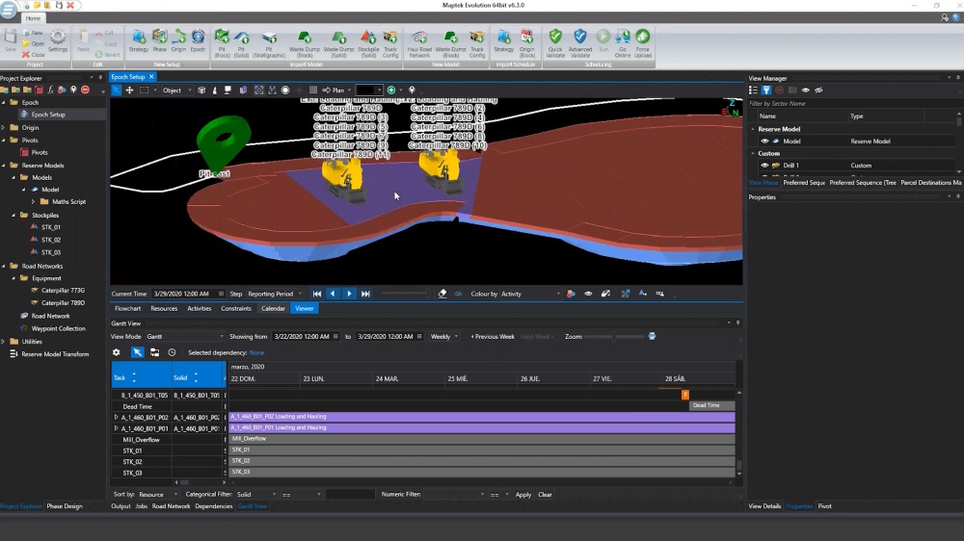Switch to the Resources tab
Viewport: 964px width, 541px height.
[164, 309]
